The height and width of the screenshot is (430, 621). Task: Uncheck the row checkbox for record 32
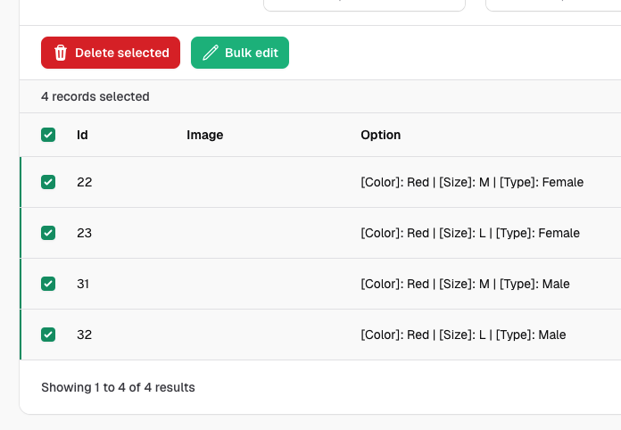pos(48,335)
